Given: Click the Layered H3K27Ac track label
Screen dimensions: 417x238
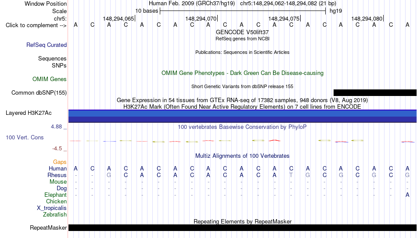Looking at the screenshot, I should [x=29, y=113].
